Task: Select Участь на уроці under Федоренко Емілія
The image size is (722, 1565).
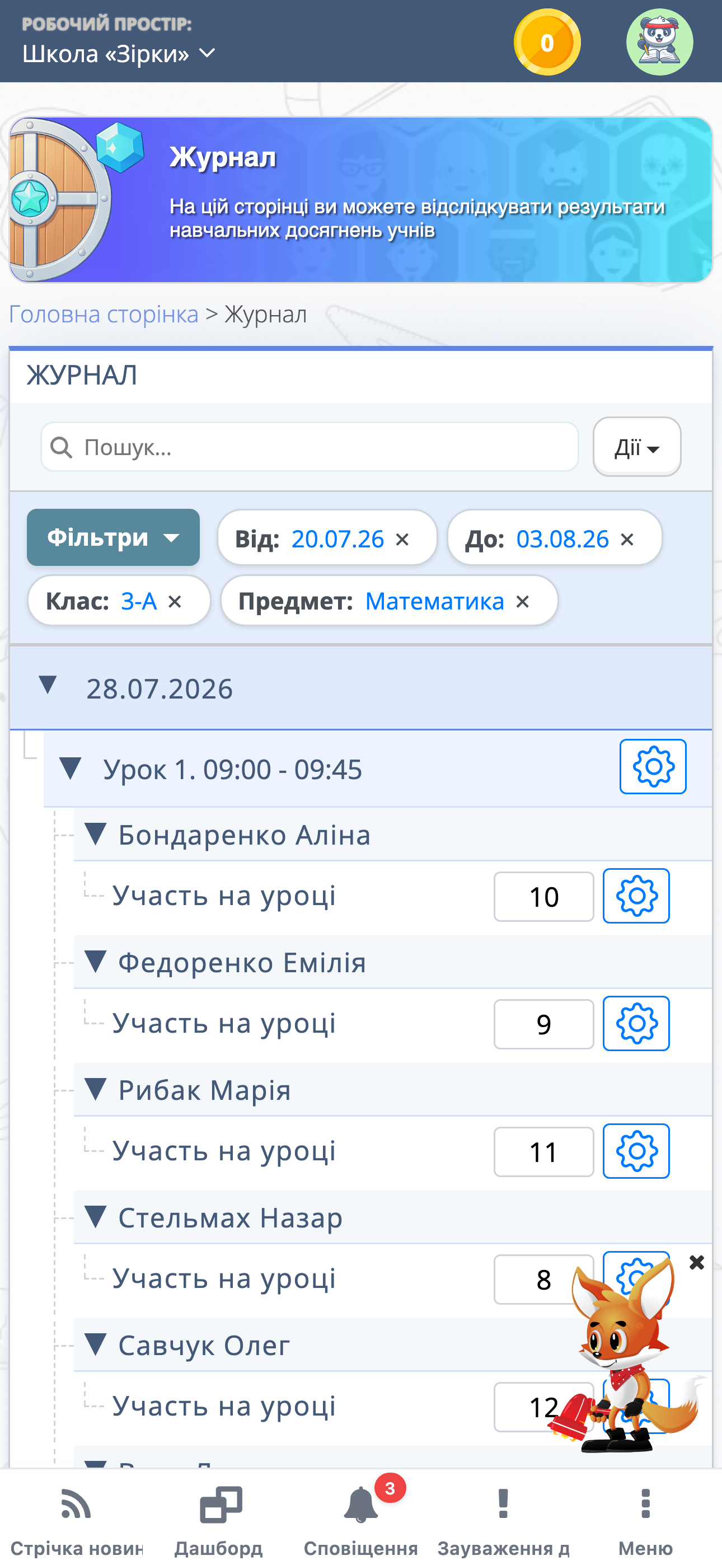Action: 224,1024
